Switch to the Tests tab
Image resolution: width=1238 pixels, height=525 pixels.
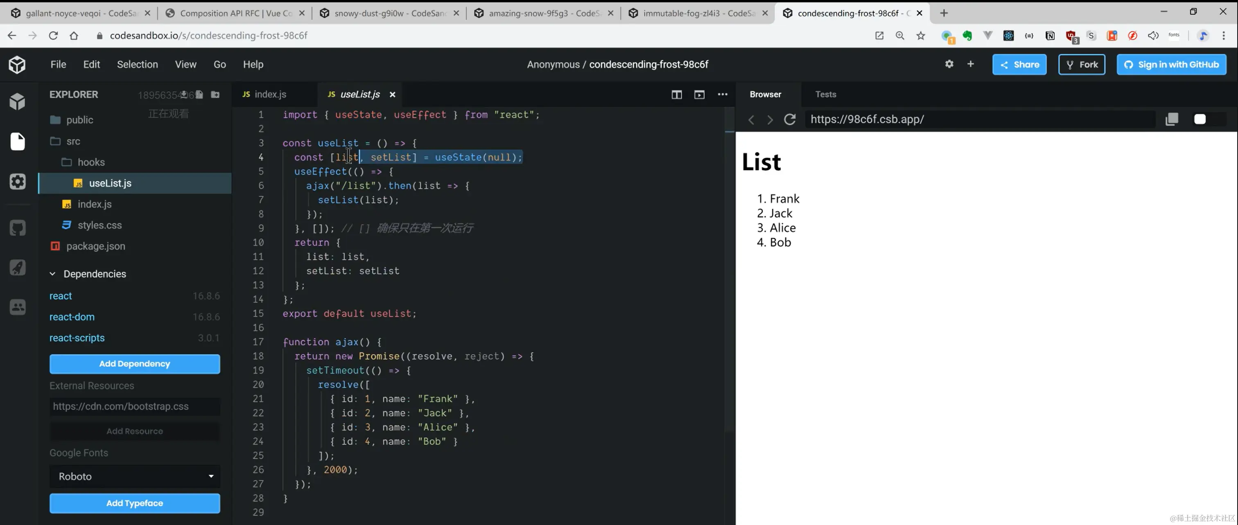click(825, 95)
